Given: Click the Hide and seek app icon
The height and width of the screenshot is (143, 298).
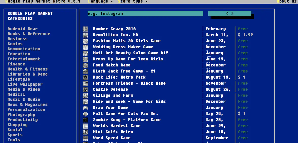Looking at the screenshot, I should [x=85, y=102].
